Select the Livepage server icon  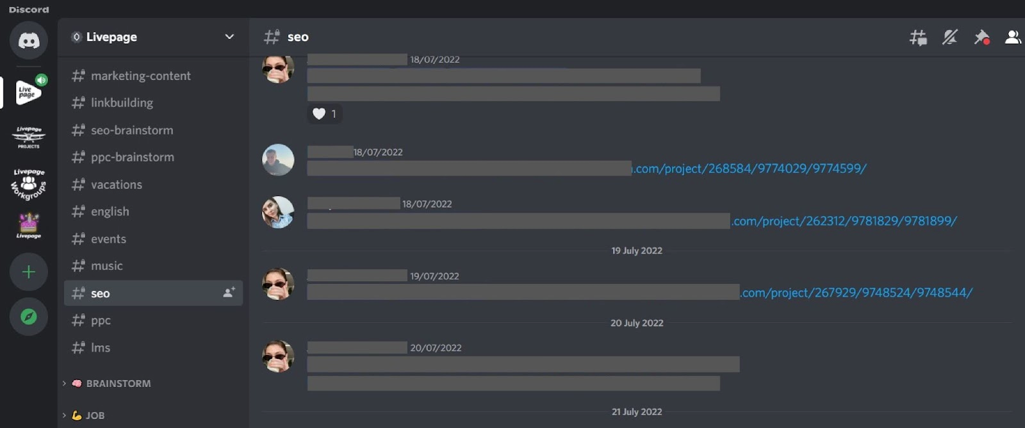28,93
